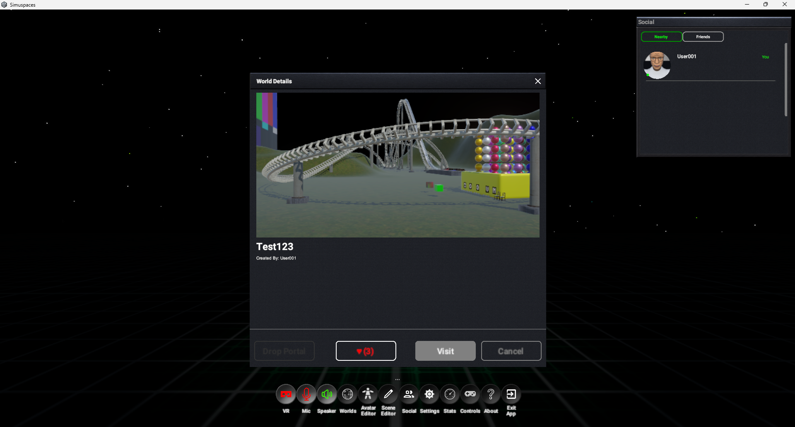The width and height of the screenshot is (795, 427).
Task: Toggle VR mode icon in bottom toolbar
Action: (x=286, y=394)
